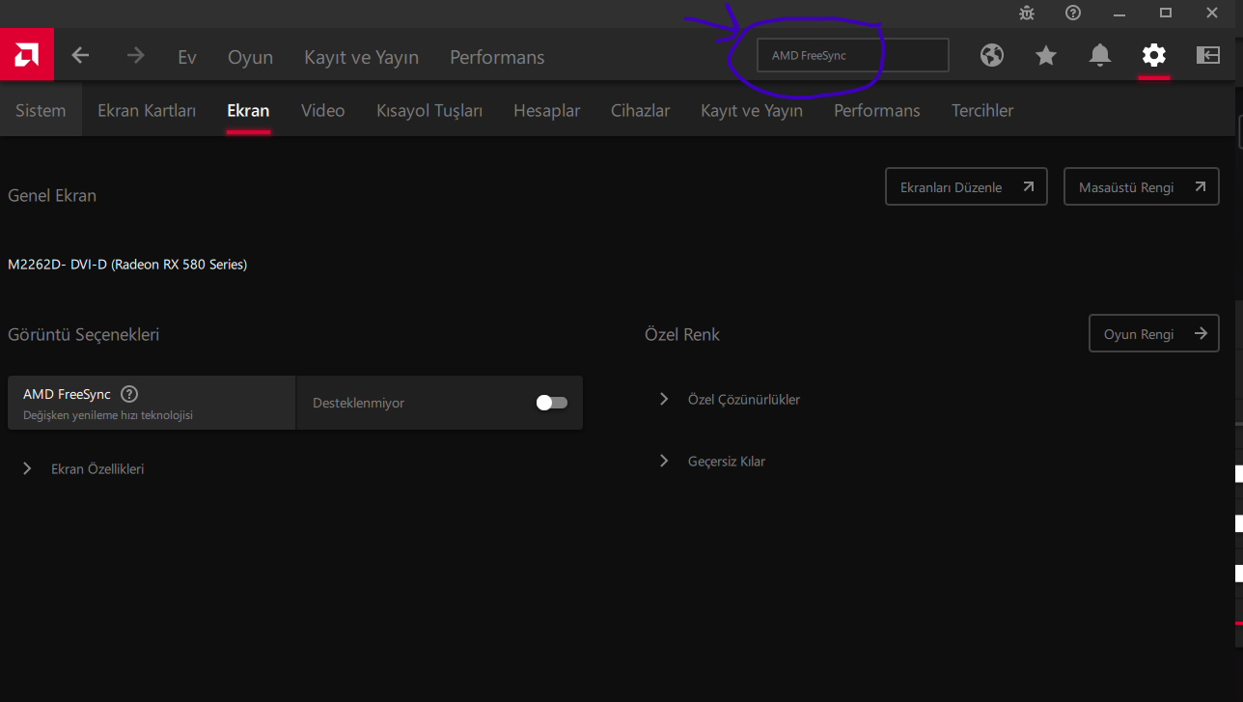Open the Performans settings tab
Image resolution: width=1243 pixels, height=702 pixels.
877,110
